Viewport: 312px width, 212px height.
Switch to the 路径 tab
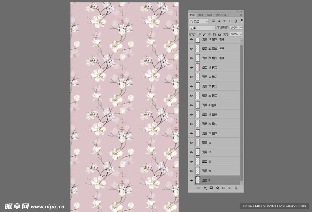[x=210, y=15]
